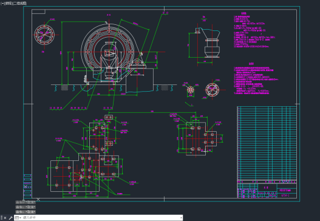
Task: Expand command history arrow at command line end
Action: coord(181,218)
